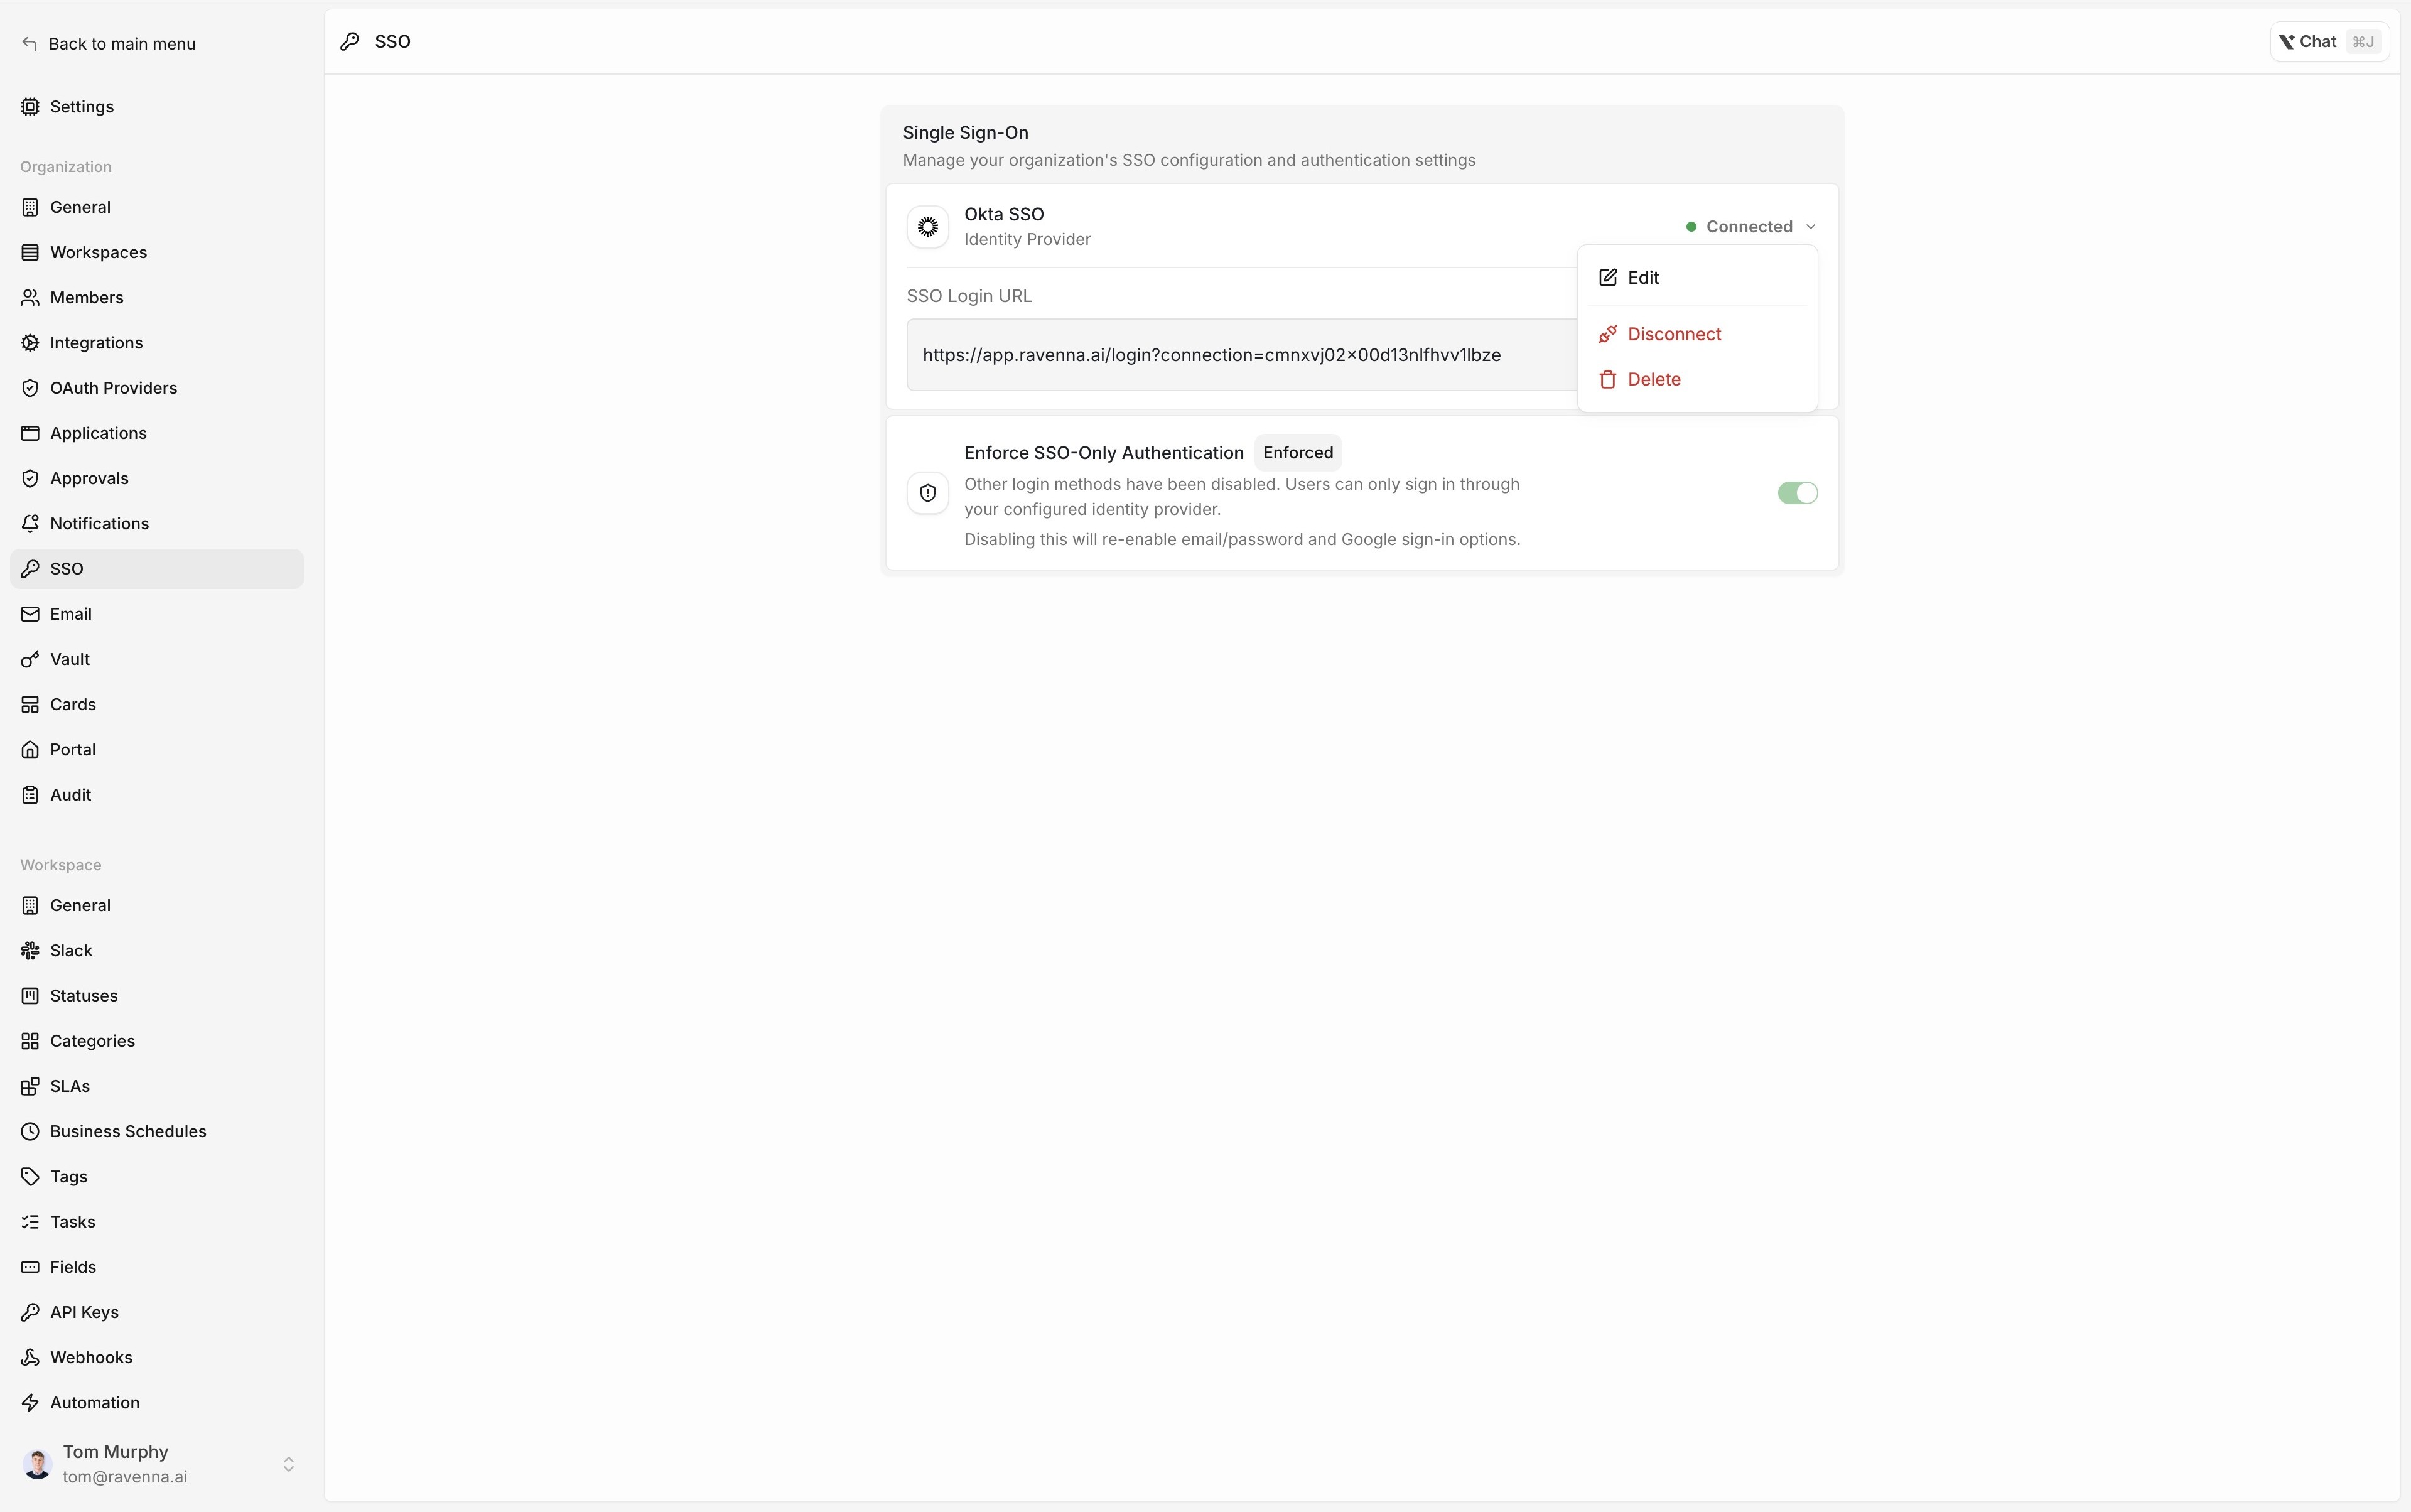
Task: Click the Integrations icon
Action: (x=30, y=343)
